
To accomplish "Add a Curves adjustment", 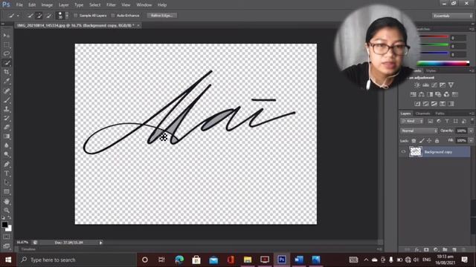I will click(x=434, y=85).
